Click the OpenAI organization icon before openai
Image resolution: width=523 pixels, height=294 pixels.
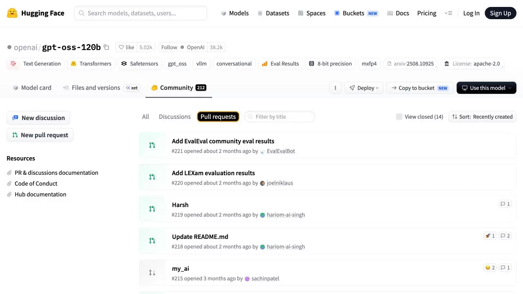pyautogui.click(x=9, y=47)
